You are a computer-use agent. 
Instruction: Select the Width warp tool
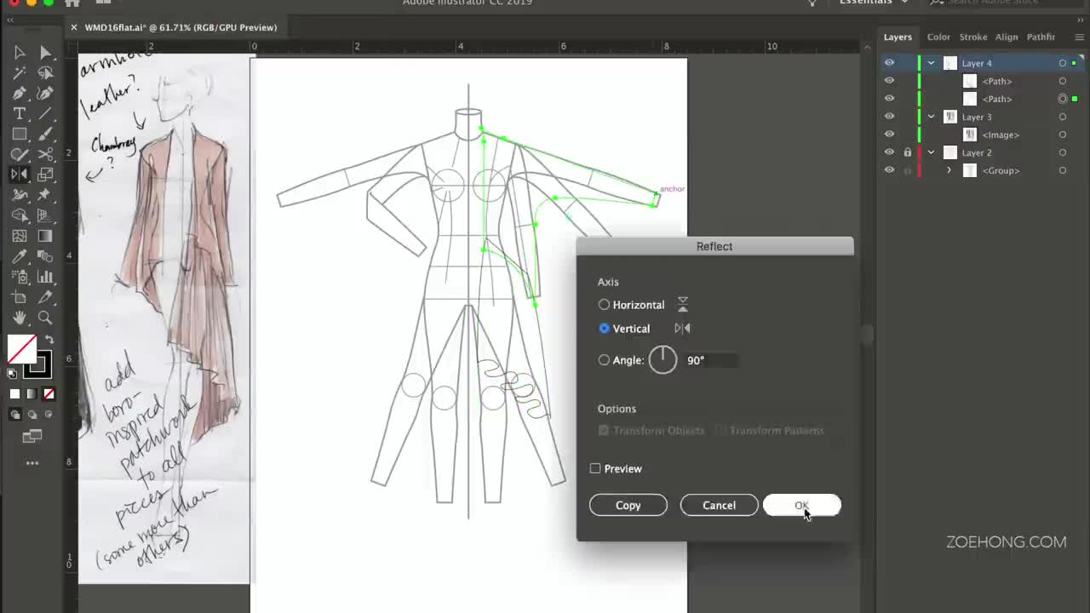click(20, 195)
